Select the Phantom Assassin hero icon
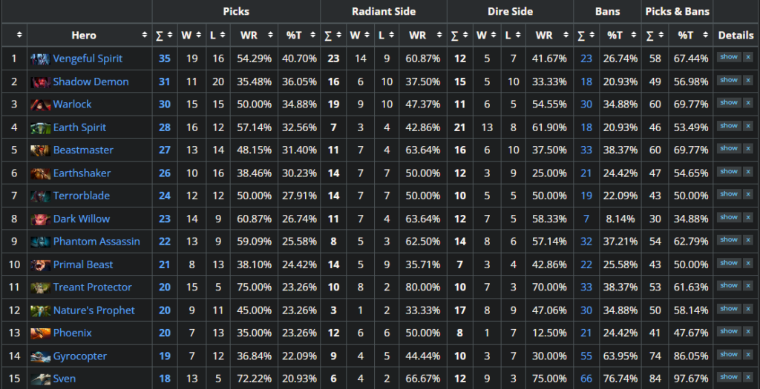The width and height of the screenshot is (760, 389). pos(40,242)
